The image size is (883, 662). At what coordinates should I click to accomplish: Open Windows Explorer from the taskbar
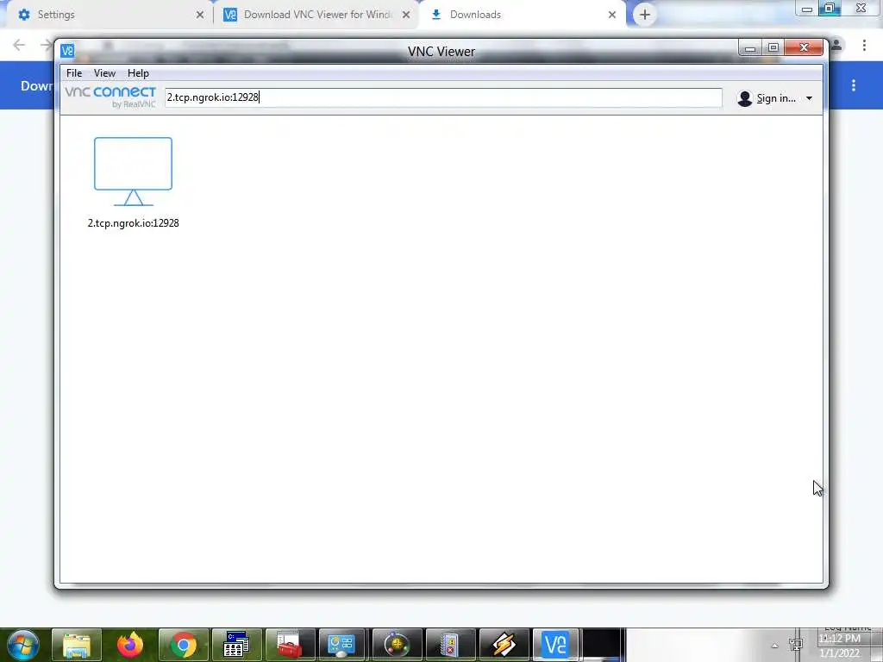pyautogui.click(x=77, y=645)
